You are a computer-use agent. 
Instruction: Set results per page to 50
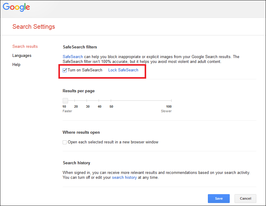tap(111, 101)
